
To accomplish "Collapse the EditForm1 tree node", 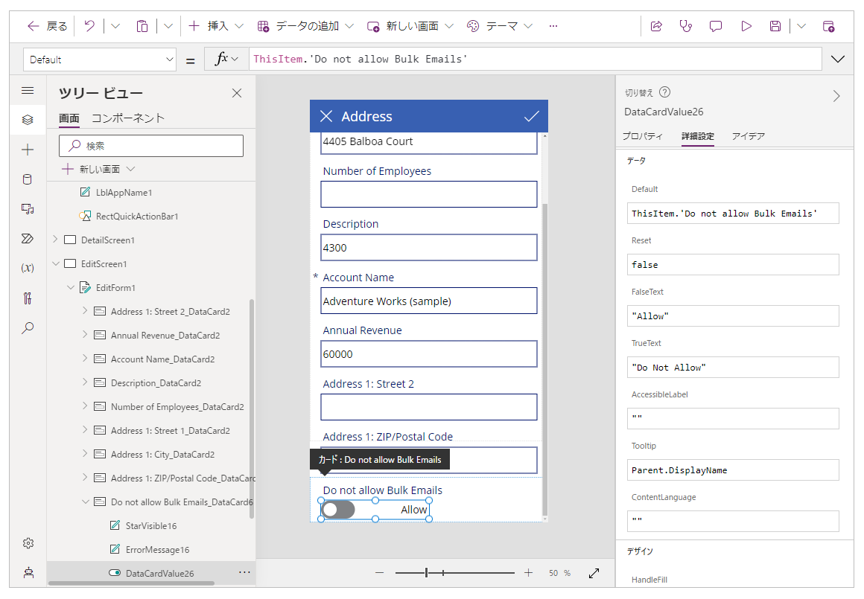I will [x=71, y=287].
